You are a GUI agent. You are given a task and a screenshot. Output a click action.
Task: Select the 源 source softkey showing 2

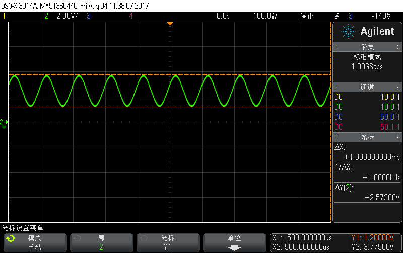tap(102, 243)
